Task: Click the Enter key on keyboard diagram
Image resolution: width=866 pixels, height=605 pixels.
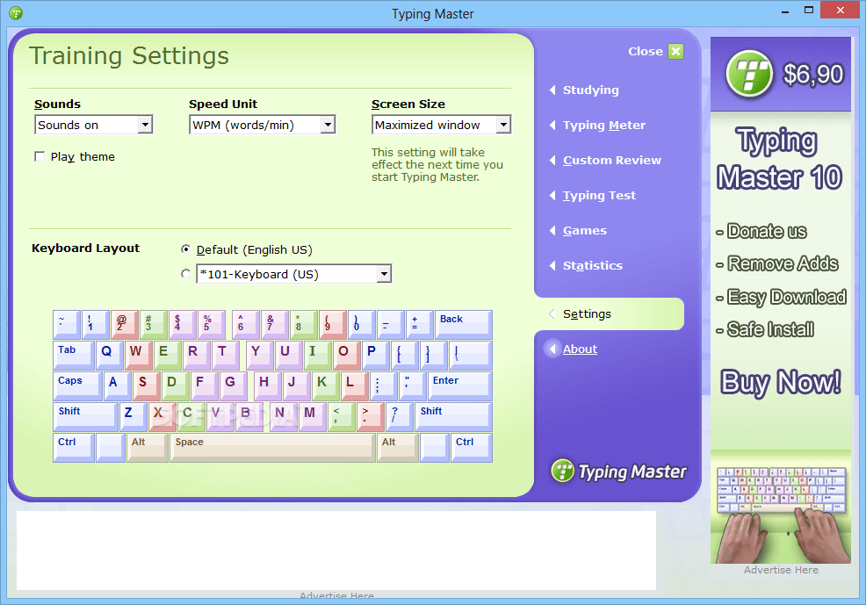Action: point(459,385)
